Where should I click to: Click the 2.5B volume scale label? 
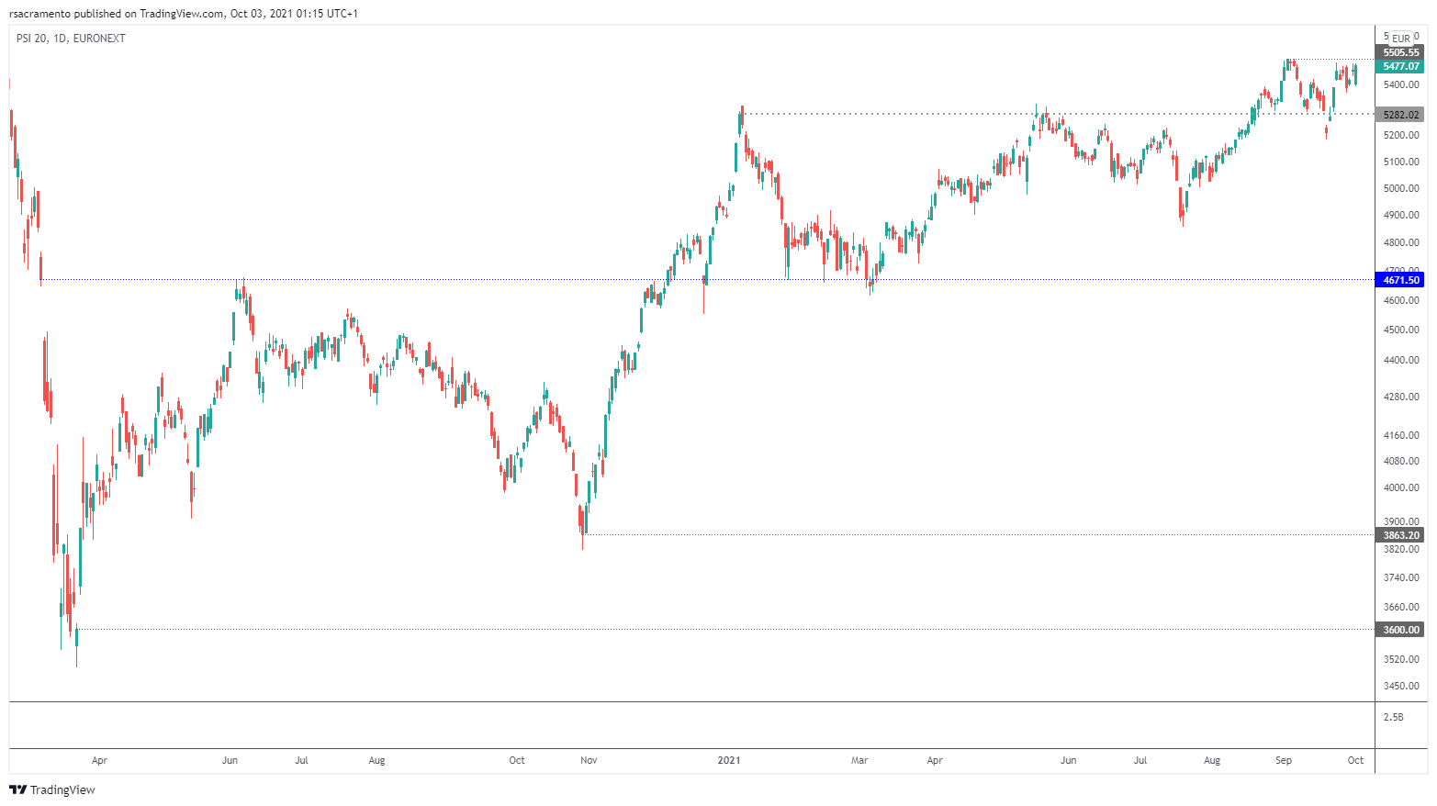point(1393,717)
